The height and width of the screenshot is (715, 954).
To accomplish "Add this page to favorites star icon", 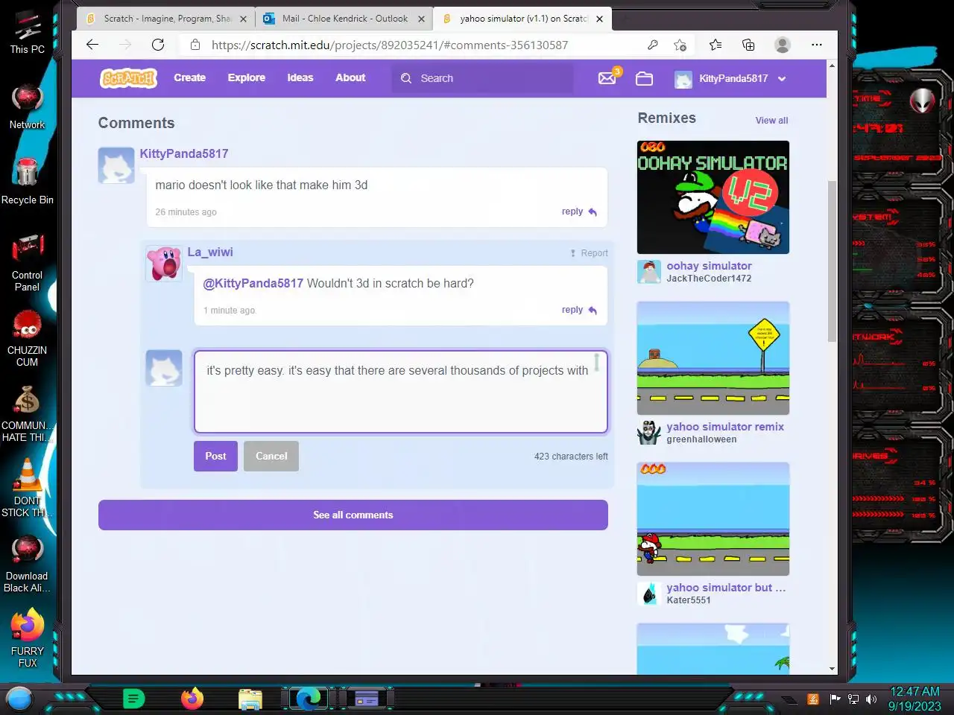I will pyautogui.click(x=680, y=45).
